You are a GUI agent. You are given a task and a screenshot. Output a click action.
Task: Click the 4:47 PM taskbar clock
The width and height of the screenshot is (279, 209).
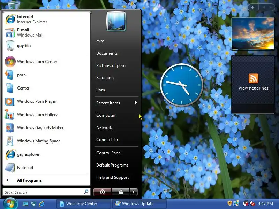266,203
